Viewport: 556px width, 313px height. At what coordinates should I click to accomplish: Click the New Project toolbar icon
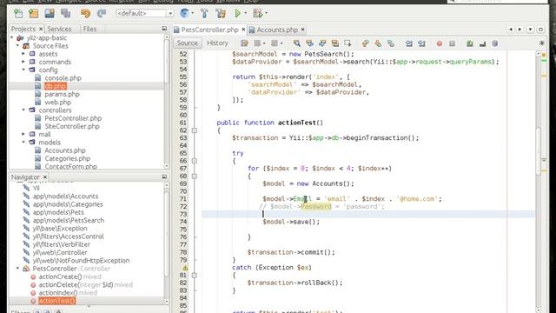[x=34, y=14]
